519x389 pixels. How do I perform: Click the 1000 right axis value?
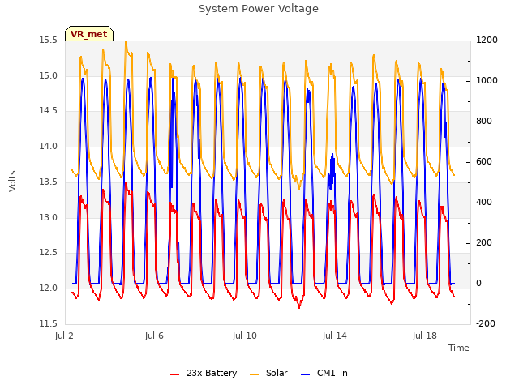[487, 81]
